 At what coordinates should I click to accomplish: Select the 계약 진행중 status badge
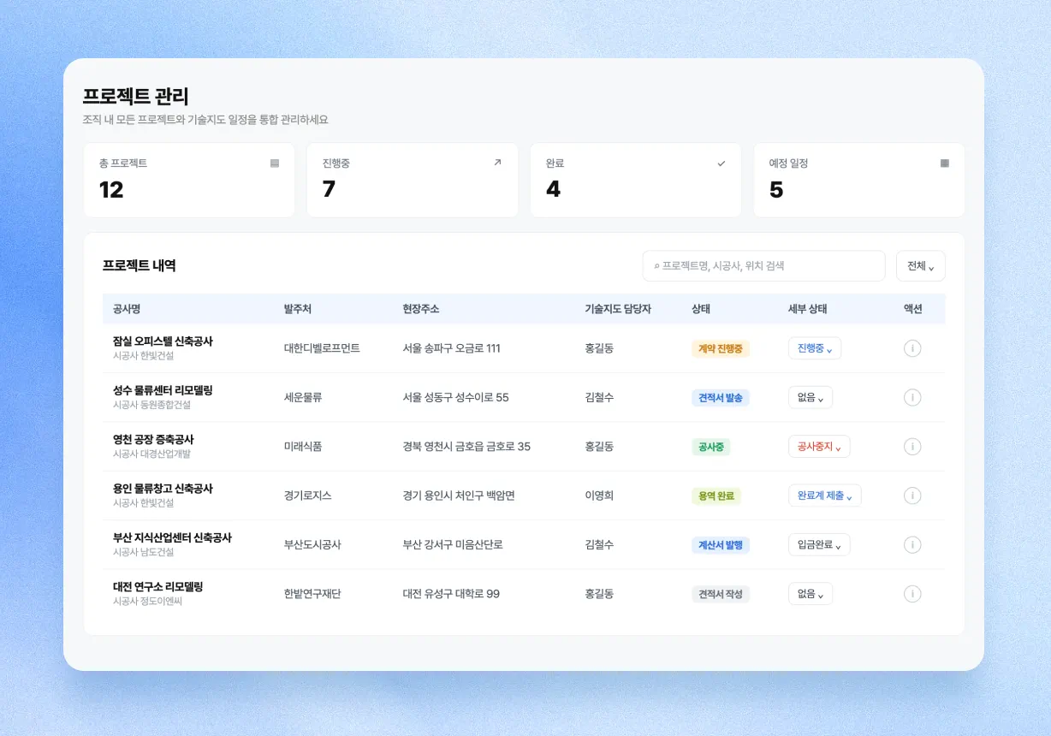(721, 348)
